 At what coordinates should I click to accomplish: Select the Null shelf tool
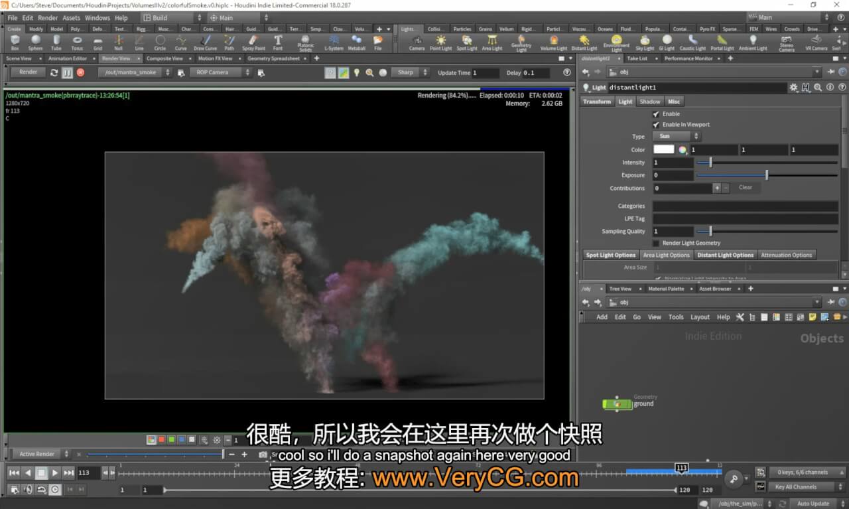pyautogui.click(x=118, y=42)
